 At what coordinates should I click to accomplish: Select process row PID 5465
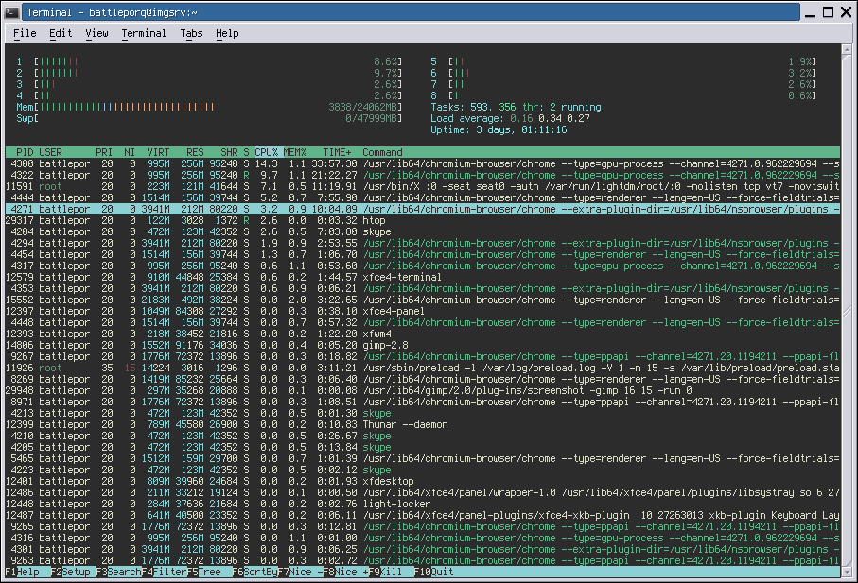[423, 458]
